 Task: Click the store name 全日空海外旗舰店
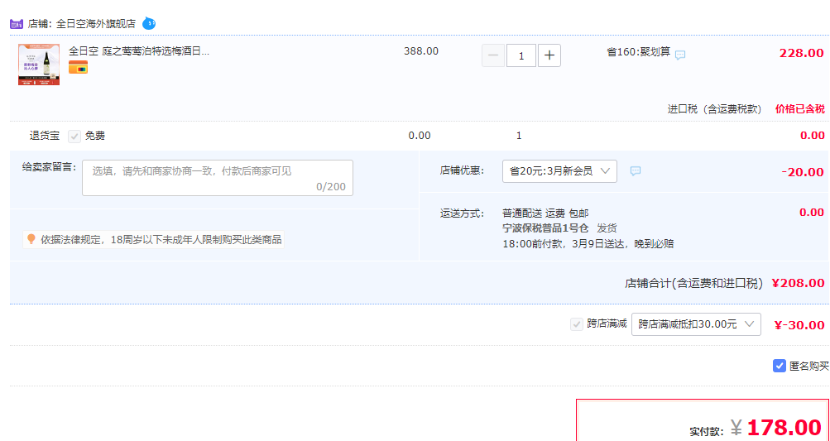pos(96,24)
